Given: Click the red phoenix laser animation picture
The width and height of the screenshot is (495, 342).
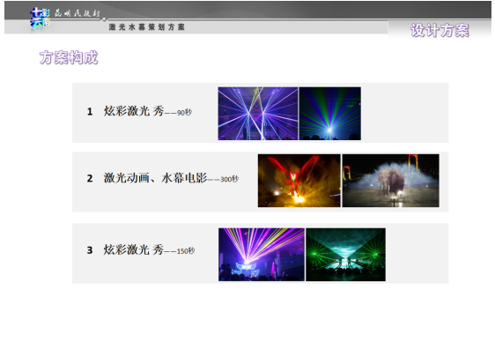Looking at the screenshot, I should click(x=299, y=181).
